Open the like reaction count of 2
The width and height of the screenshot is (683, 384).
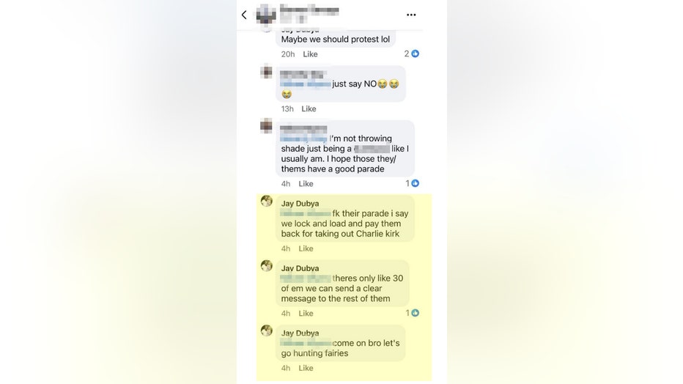point(412,53)
